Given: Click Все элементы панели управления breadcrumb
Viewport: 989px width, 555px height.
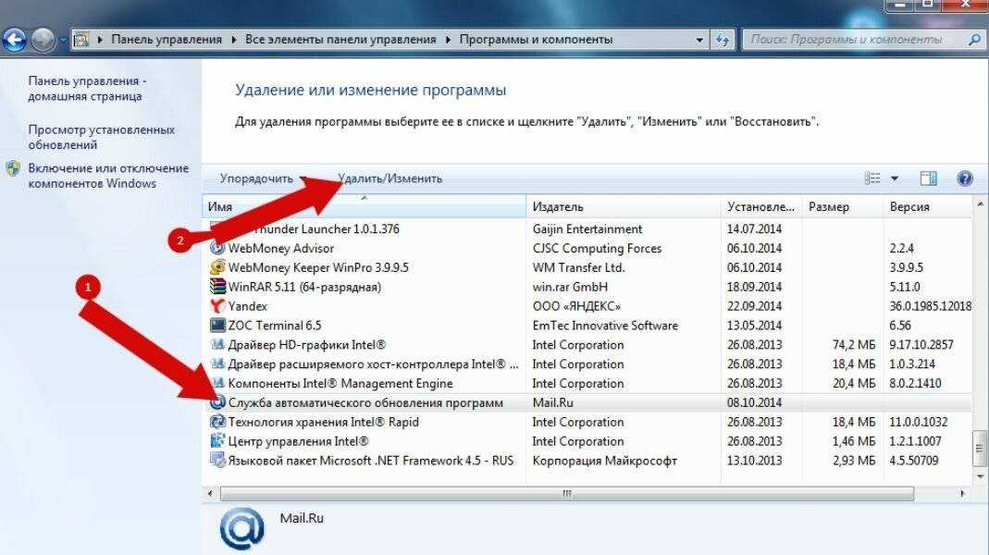Looking at the screenshot, I should 340,39.
